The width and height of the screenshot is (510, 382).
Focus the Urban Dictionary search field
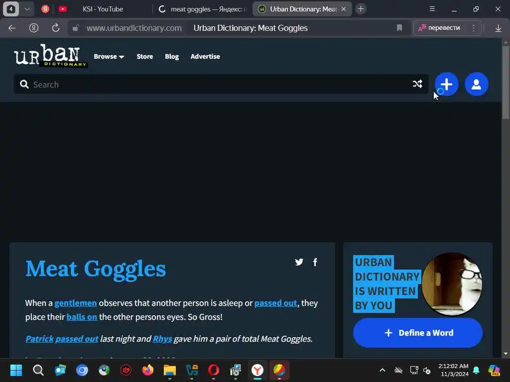221,85
